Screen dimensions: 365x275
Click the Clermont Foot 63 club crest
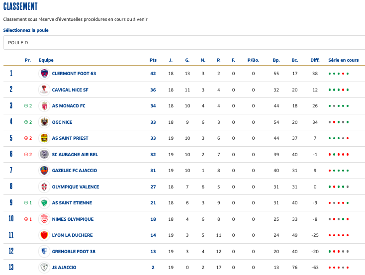click(x=44, y=74)
